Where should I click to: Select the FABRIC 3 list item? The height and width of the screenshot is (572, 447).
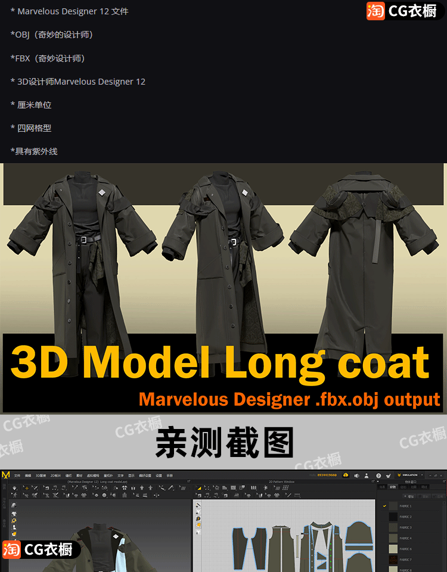coord(406,527)
